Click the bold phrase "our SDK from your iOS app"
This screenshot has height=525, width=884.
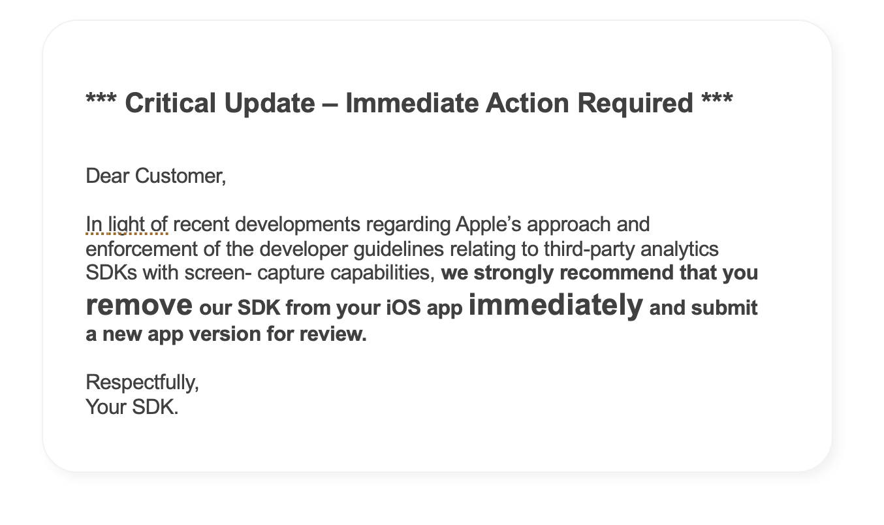331,308
